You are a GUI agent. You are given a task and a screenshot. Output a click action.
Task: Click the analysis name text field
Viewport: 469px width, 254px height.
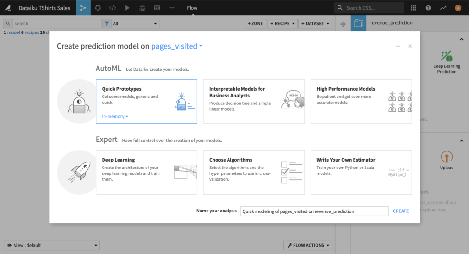314,211
